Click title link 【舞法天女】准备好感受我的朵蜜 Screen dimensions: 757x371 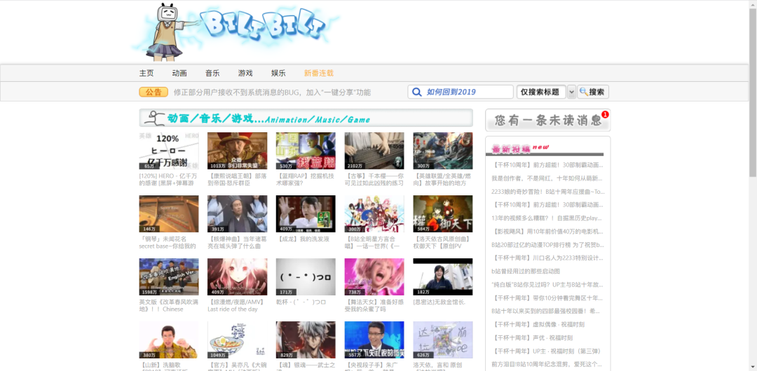pyautogui.click(x=374, y=305)
